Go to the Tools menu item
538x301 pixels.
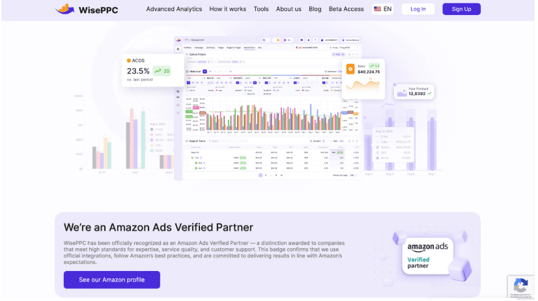[261, 9]
